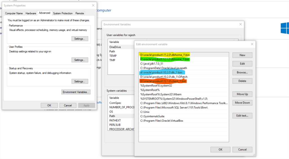The image size is (289, 159).
Task: Select the %SystemRoot%\system32 entry
Action: pos(183,86)
